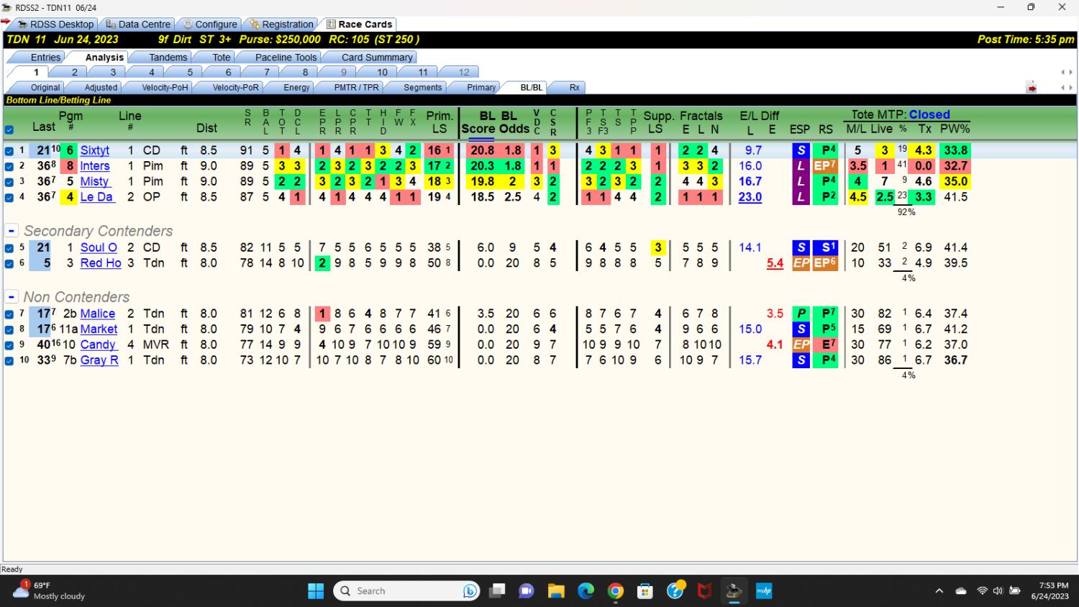Click the red arrow icon near tabs
The image size is (1079, 607).
1032,88
